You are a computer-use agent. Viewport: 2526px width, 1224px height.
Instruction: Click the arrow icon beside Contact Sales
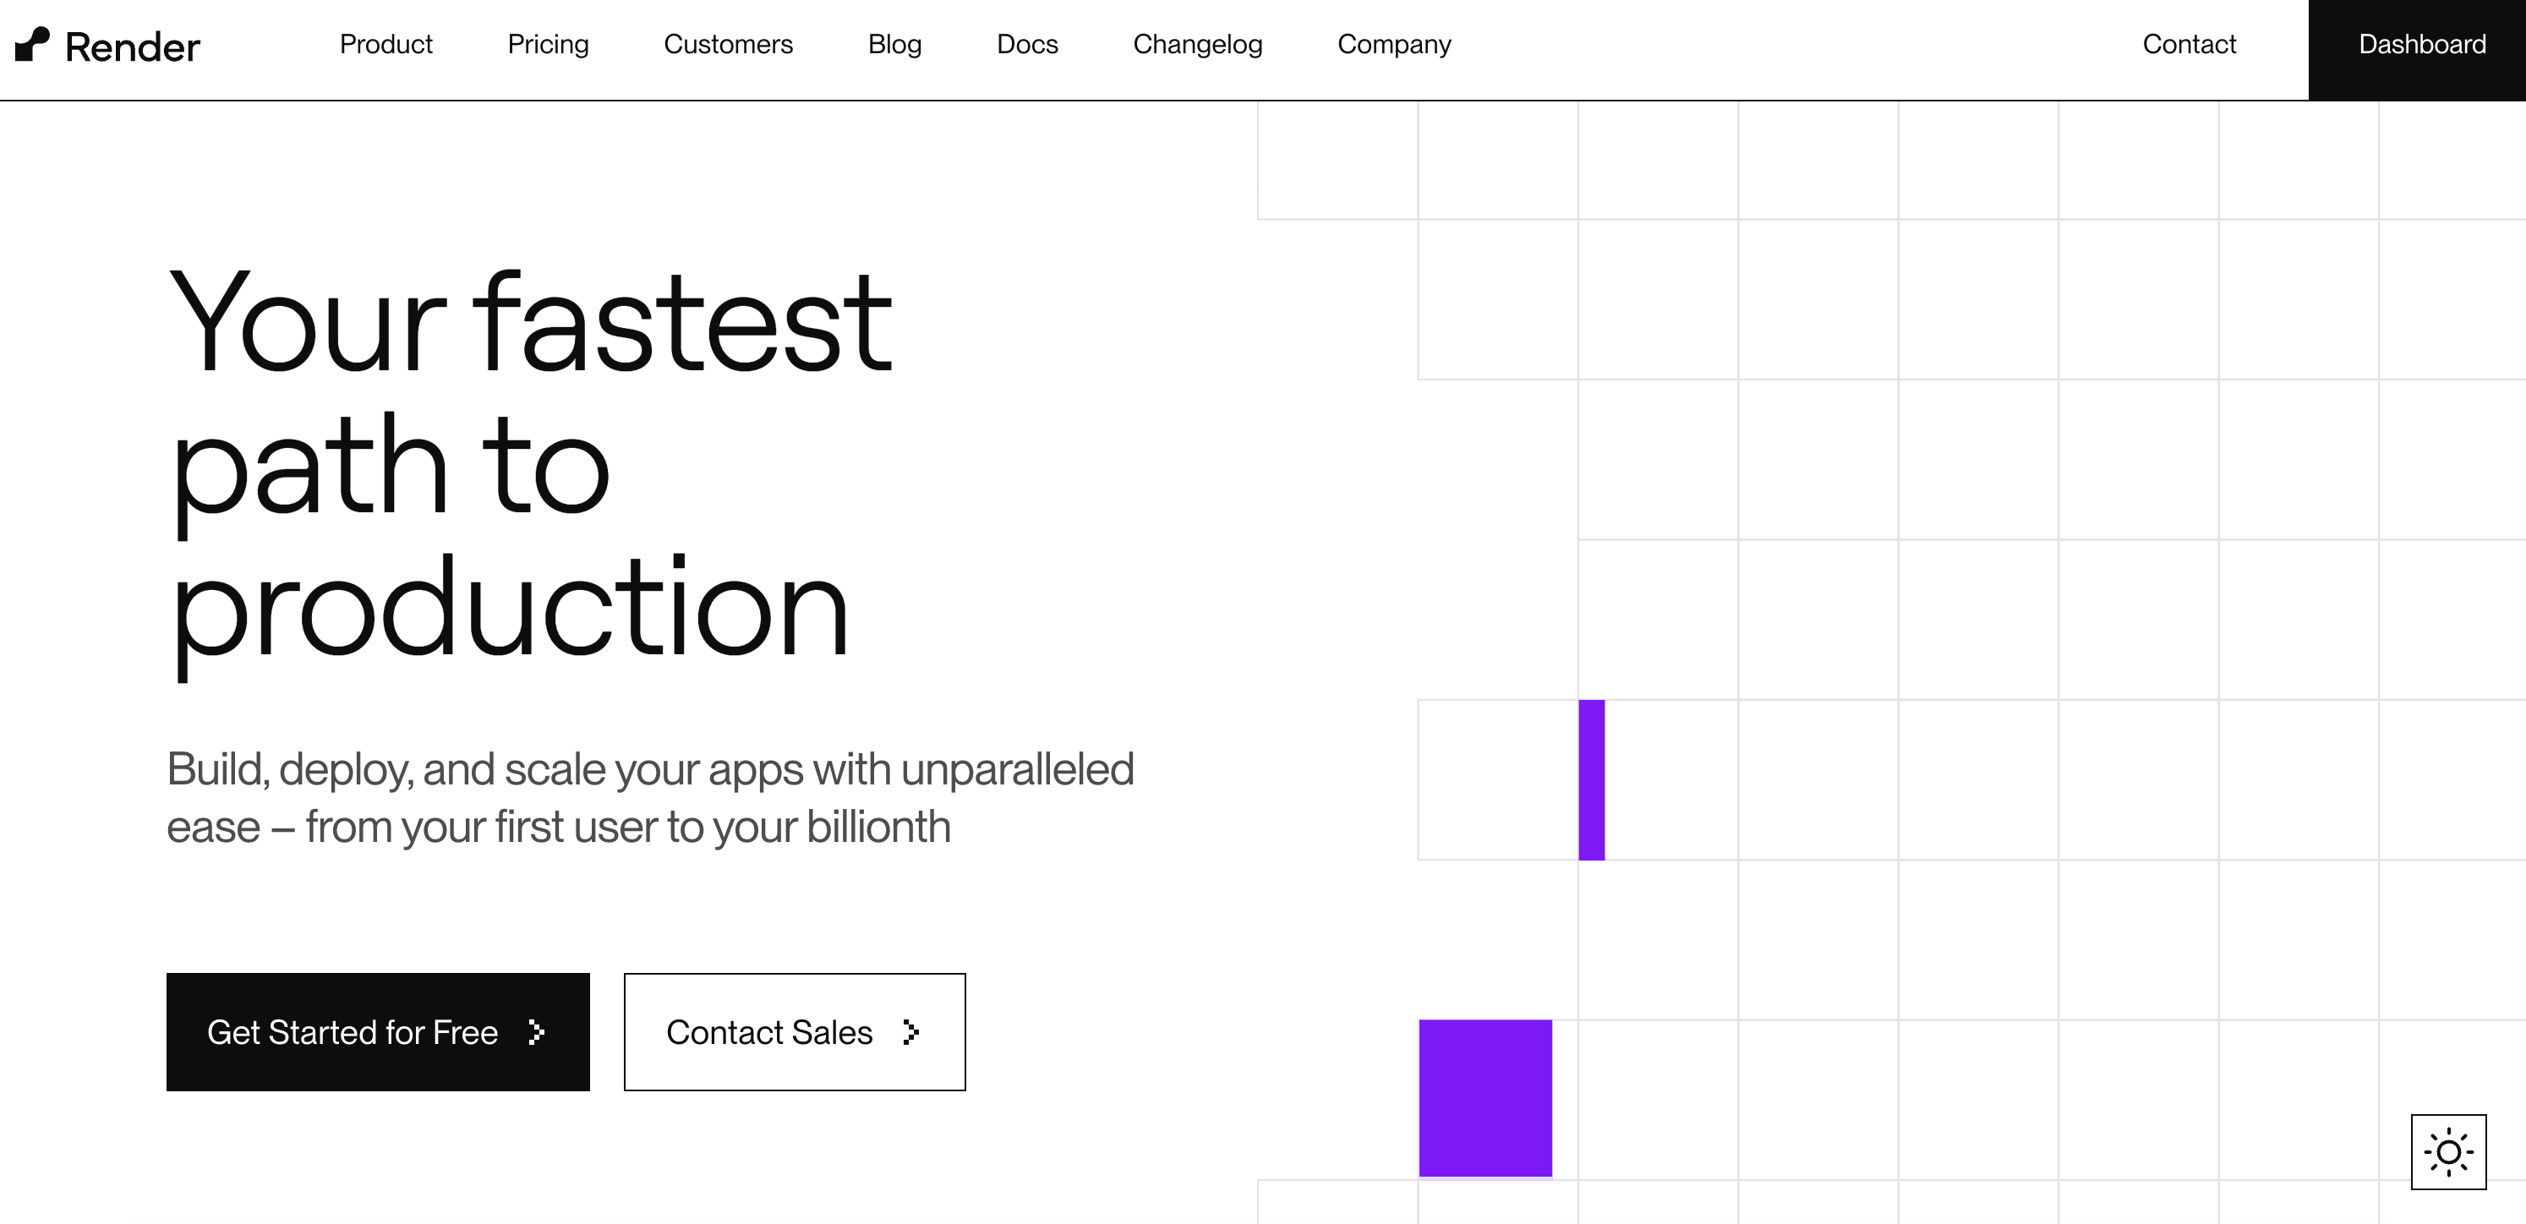pyautogui.click(x=911, y=1032)
